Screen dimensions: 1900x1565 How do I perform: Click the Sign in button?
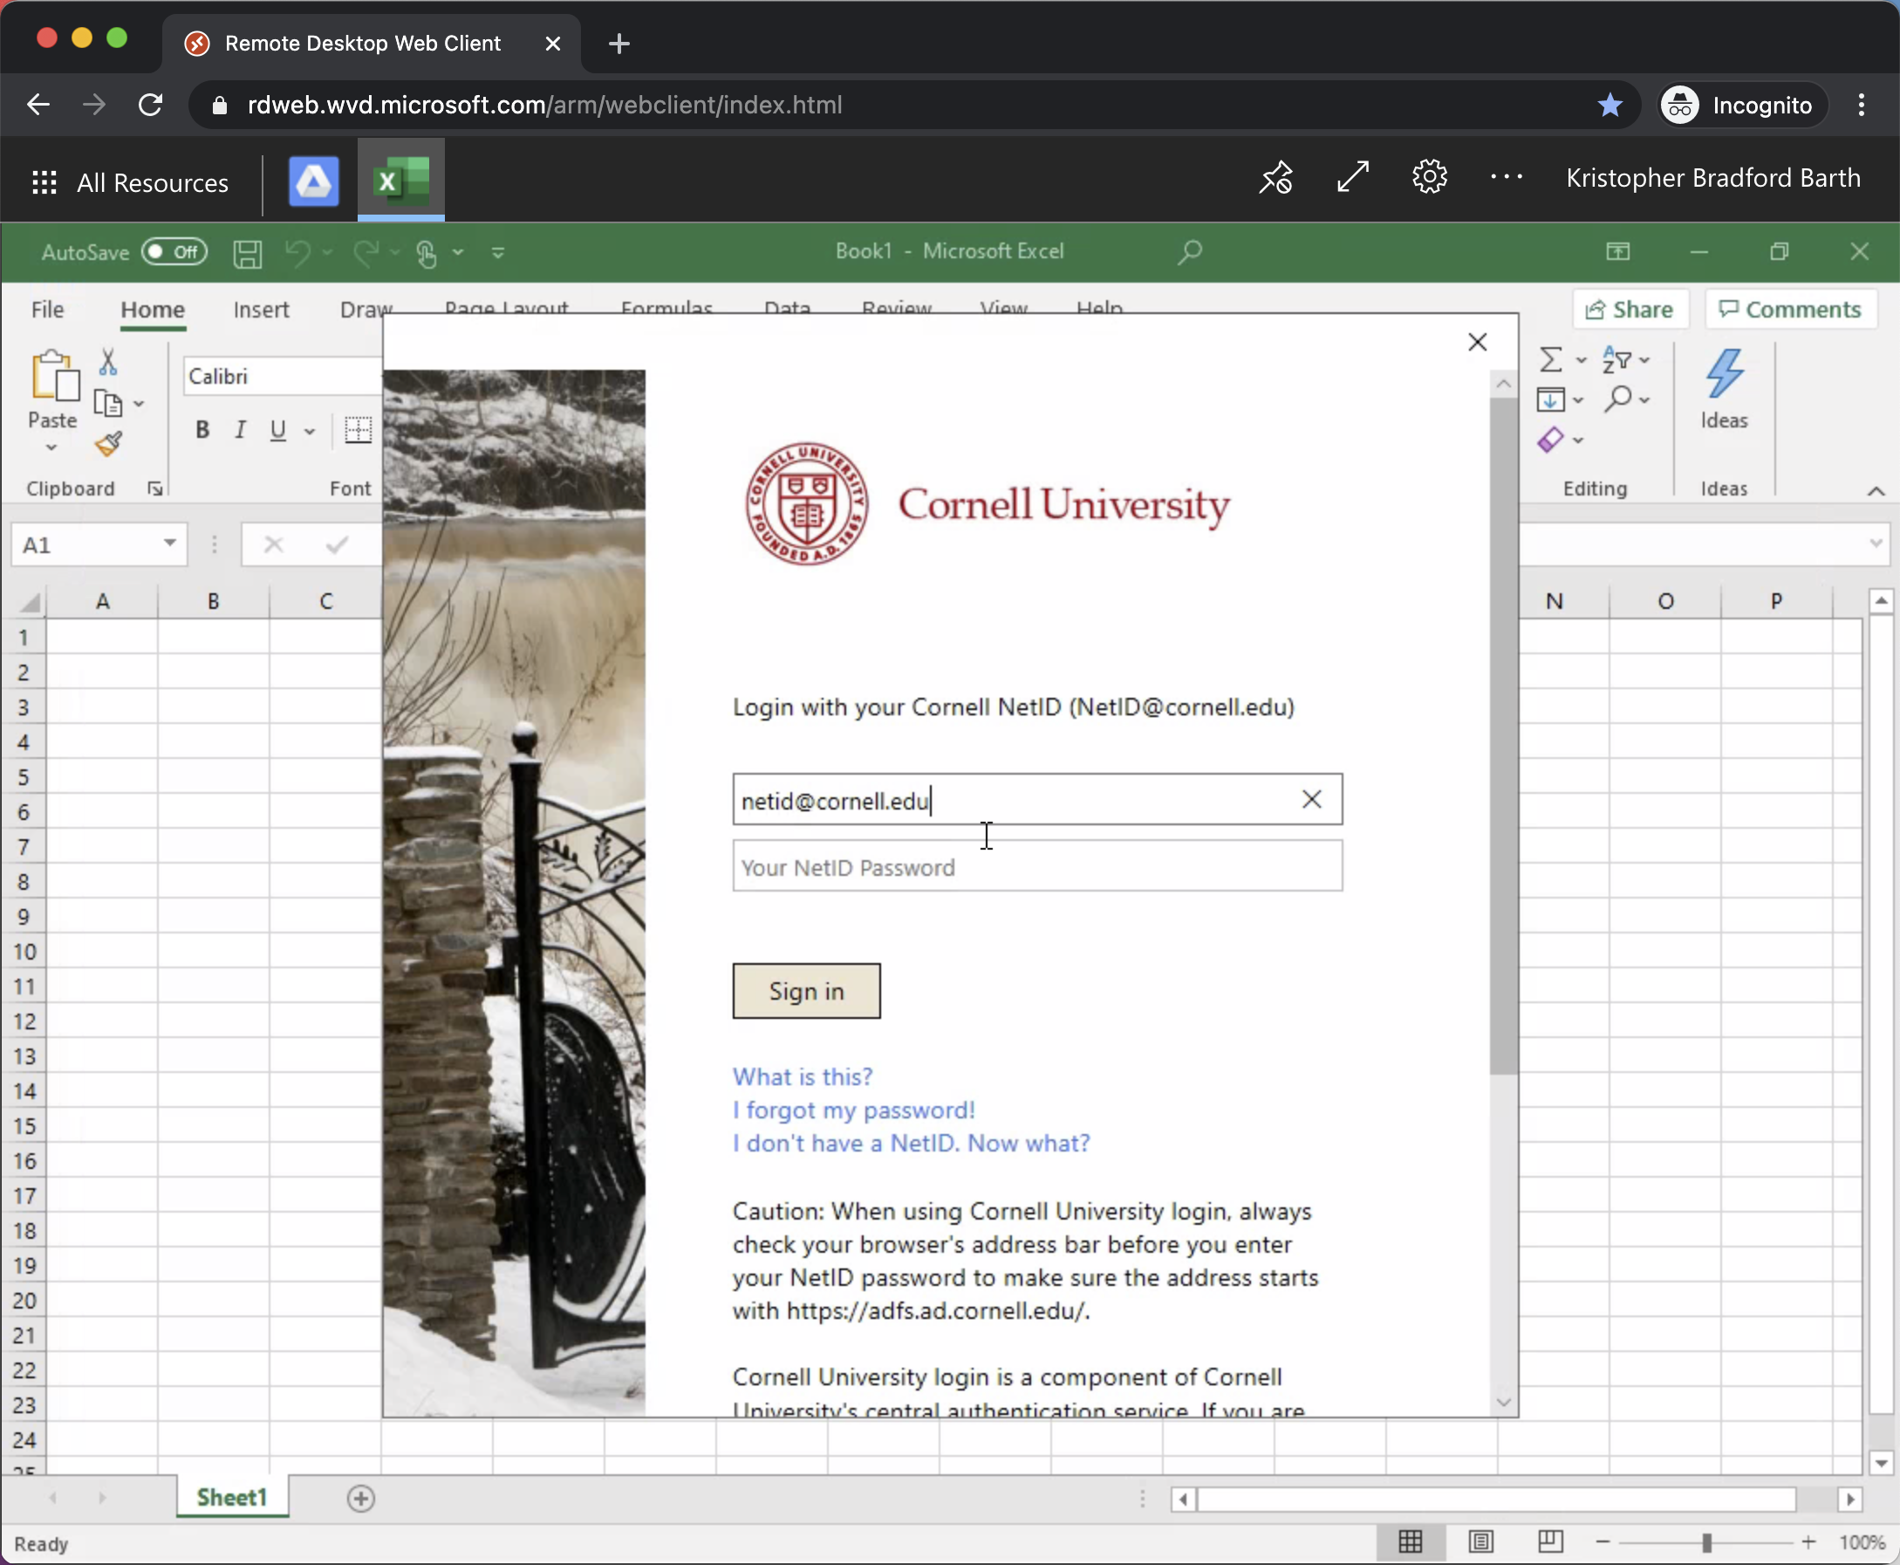[x=806, y=991]
